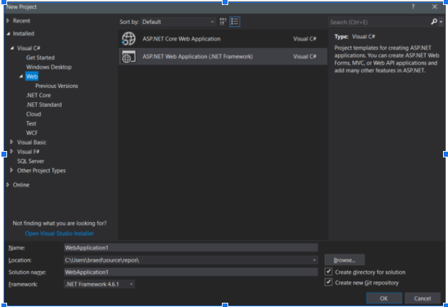Collapse the Visual C# node
Viewport: 448px width, 307px height.
tap(12, 48)
